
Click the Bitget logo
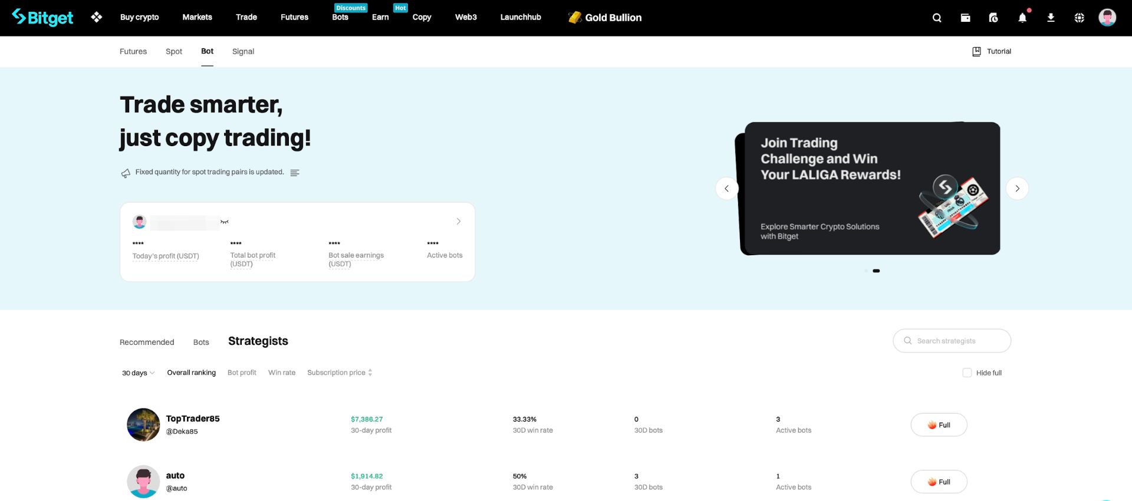(42, 18)
